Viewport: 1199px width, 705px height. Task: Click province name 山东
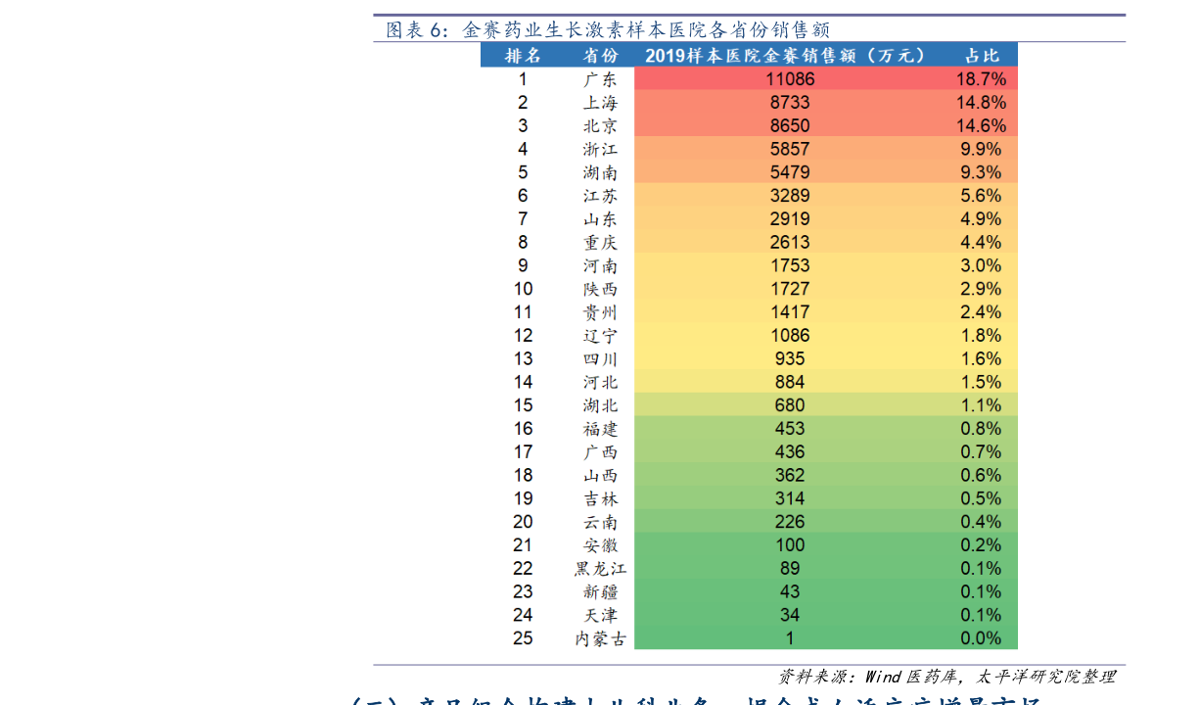pyautogui.click(x=600, y=219)
